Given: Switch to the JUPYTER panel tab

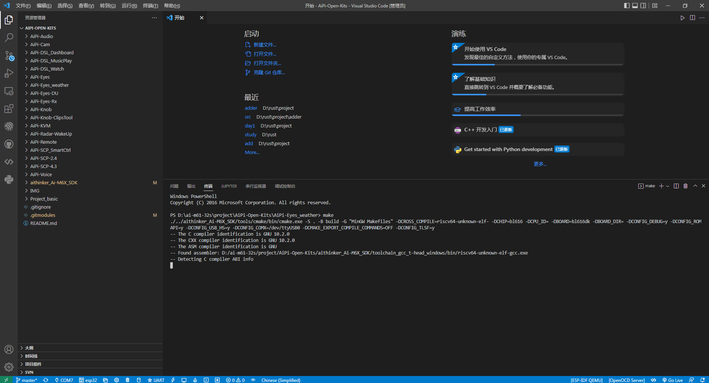Looking at the screenshot, I should coord(229,186).
